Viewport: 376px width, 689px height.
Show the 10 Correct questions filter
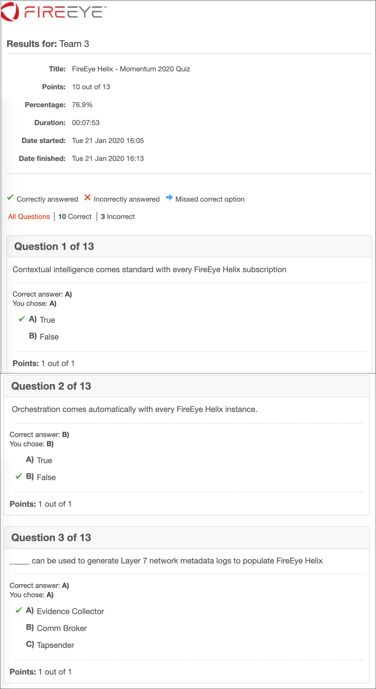click(75, 217)
